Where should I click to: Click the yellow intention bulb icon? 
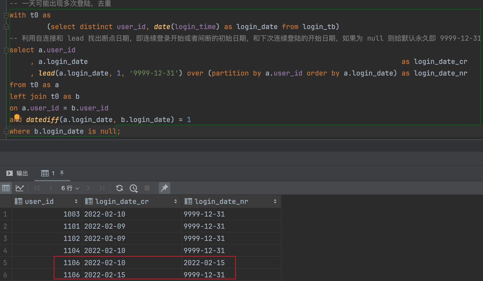click(x=17, y=117)
